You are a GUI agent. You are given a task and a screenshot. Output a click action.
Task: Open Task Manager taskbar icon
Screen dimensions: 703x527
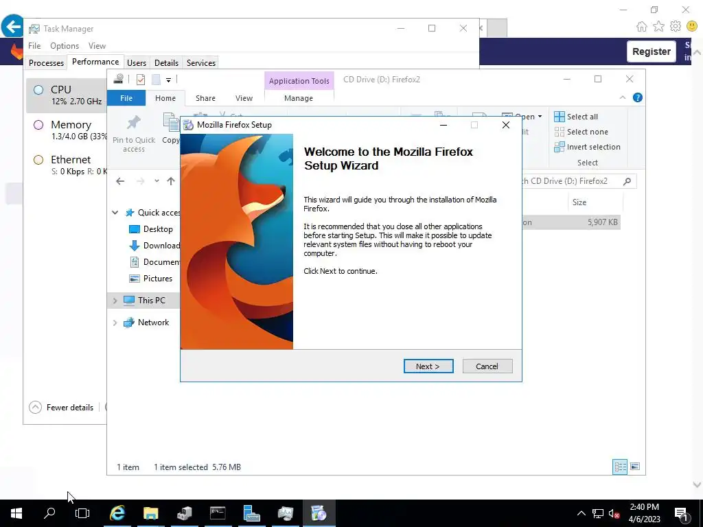point(285,513)
